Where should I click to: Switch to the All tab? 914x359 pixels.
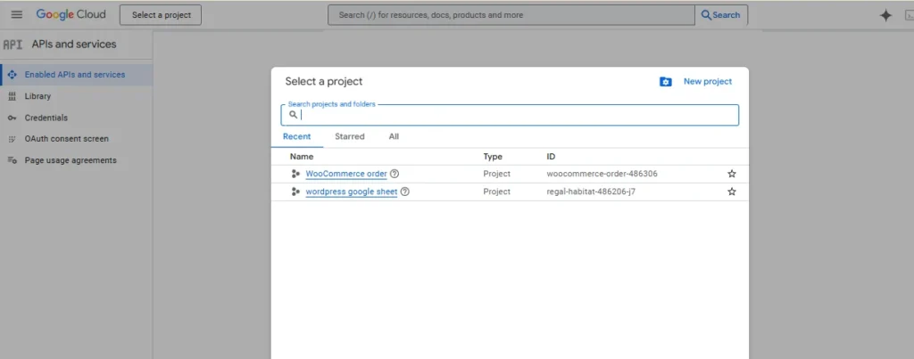(394, 136)
